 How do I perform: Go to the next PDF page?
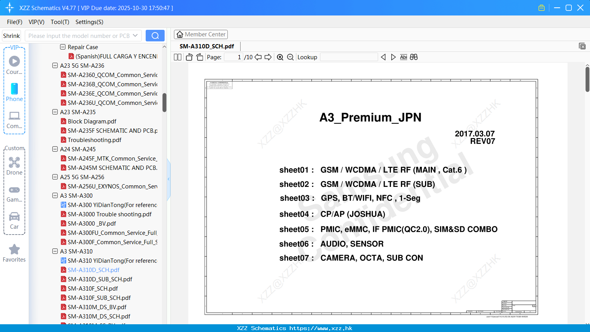pyautogui.click(x=268, y=57)
